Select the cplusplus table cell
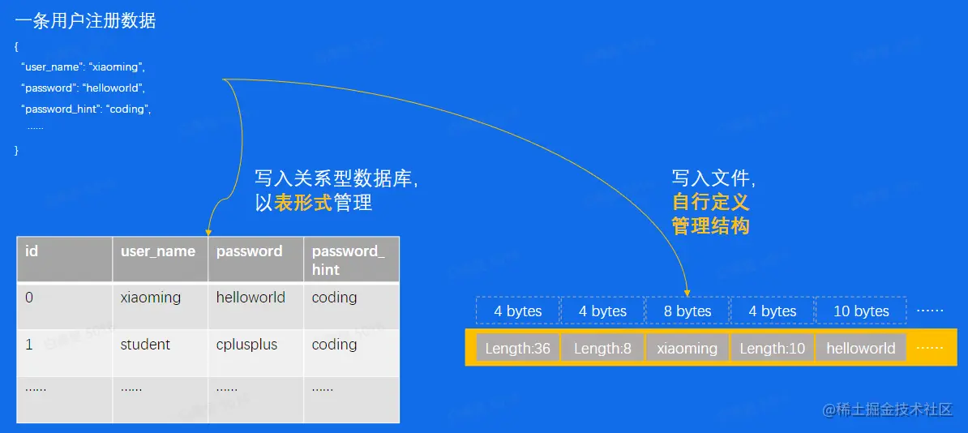The height and width of the screenshot is (433, 968). point(255,353)
